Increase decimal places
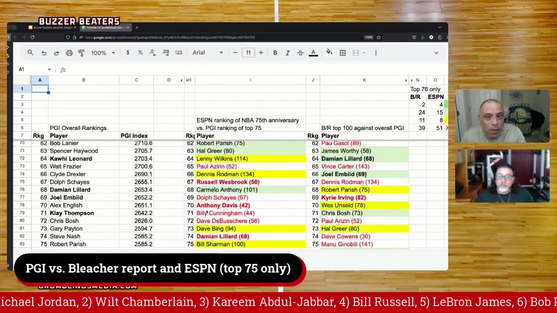Screen dimensions: 557x313 (165, 53)
